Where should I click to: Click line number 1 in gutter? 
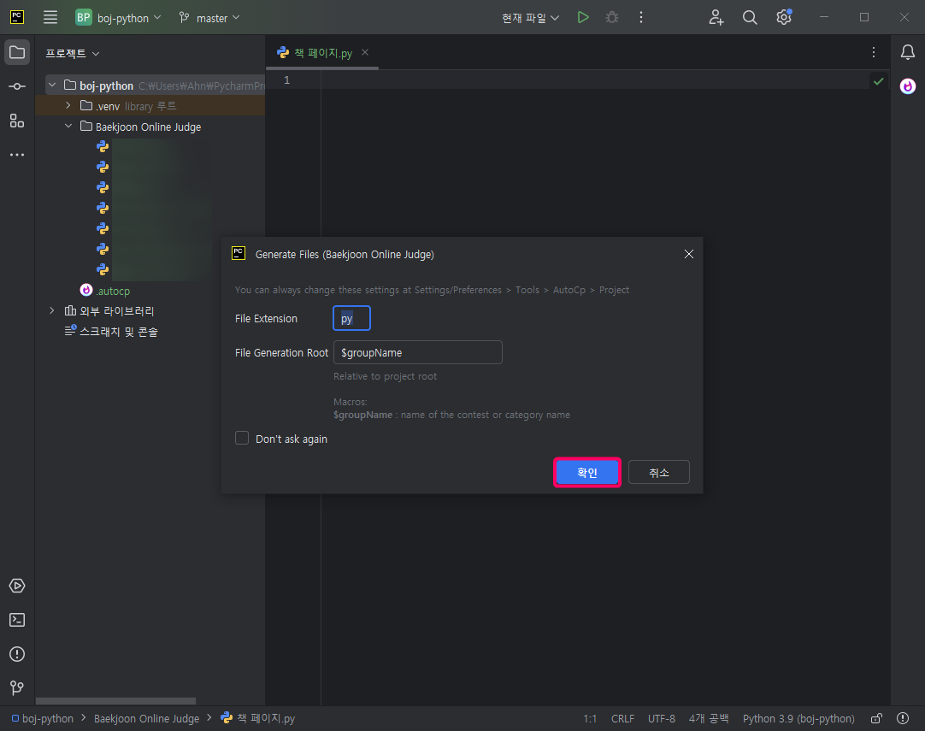287,80
